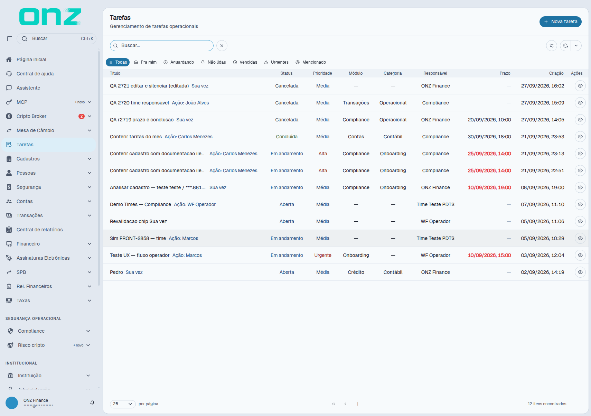591x416 pixels.
Task: Open the items per page dropdown
Action: tap(123, 404)
